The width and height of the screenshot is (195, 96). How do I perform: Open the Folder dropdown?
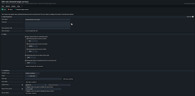[x=31, y=76]
